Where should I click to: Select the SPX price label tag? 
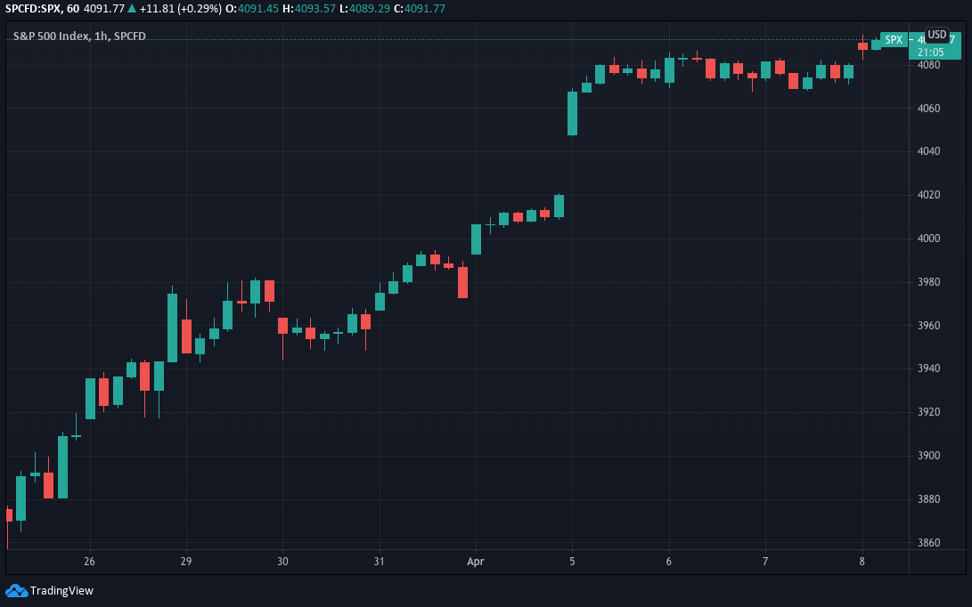click(x=894, y=40)
